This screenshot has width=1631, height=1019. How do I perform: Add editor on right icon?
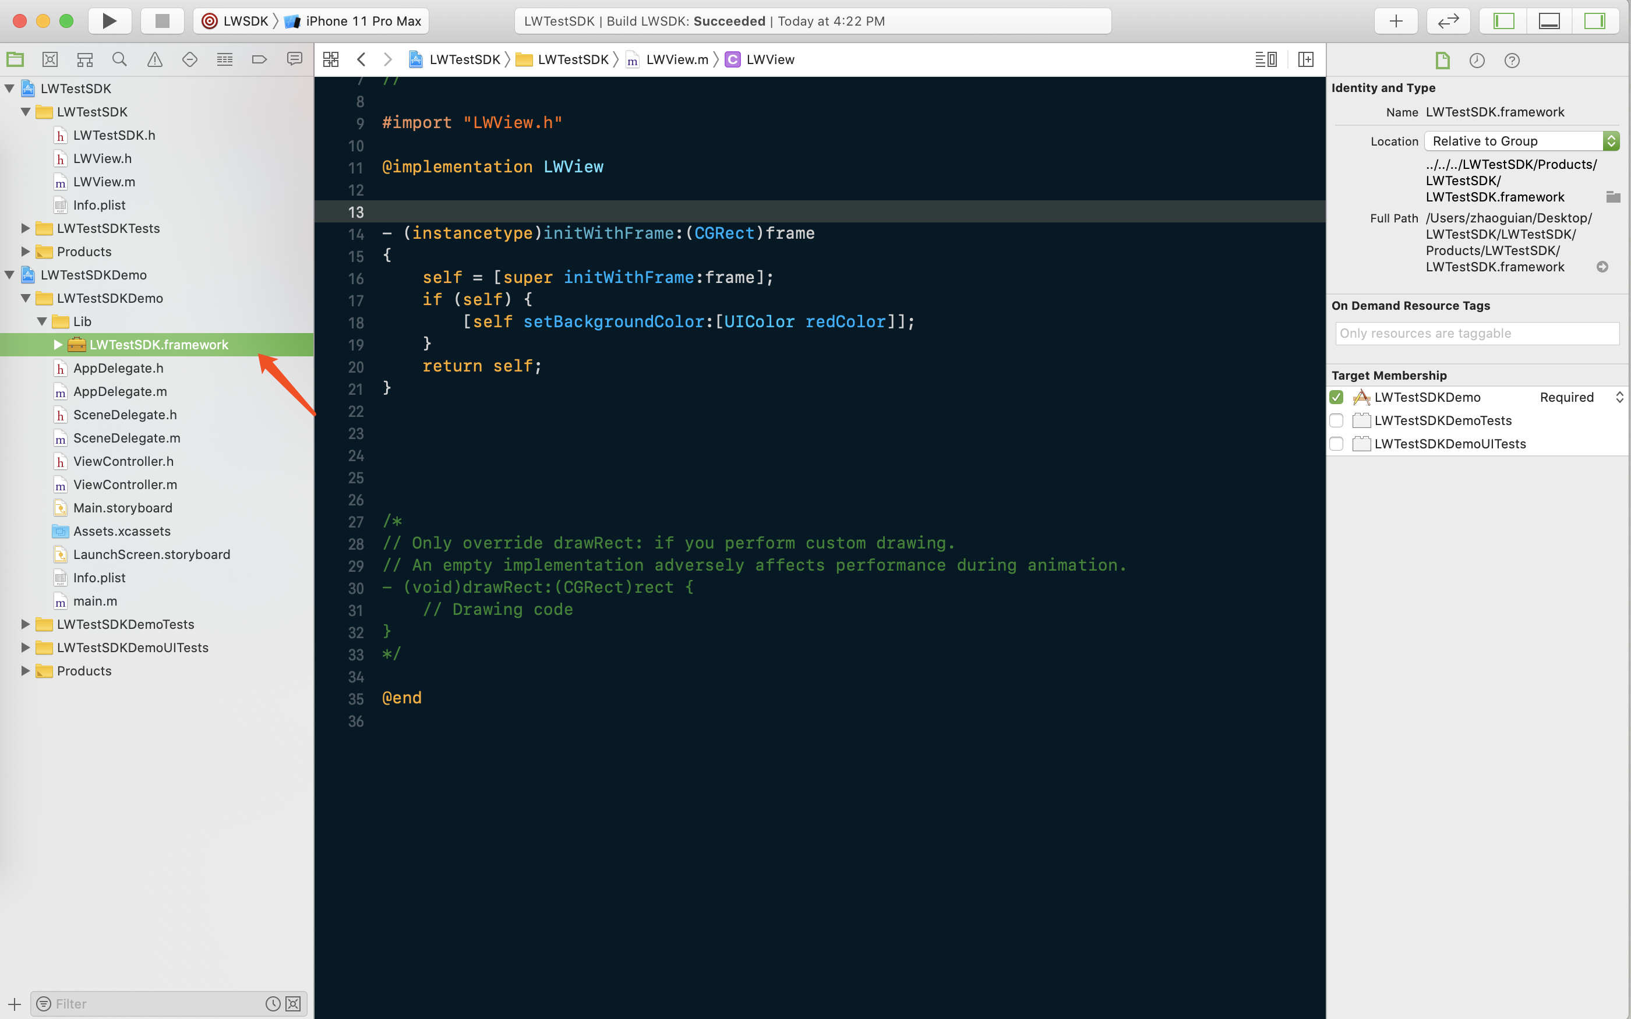point(1305,59)
